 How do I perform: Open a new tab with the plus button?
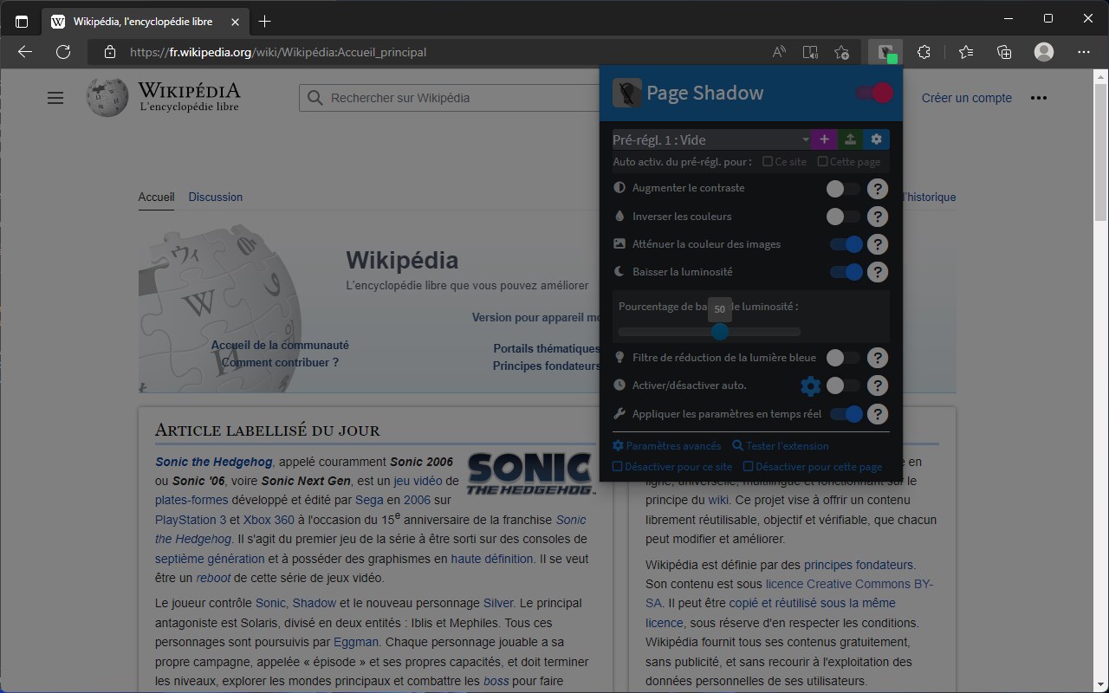click(265, 21)
